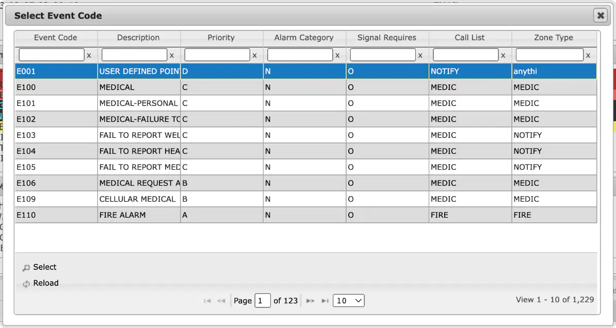Focus the Signal Requires filter field

[383, 55]
